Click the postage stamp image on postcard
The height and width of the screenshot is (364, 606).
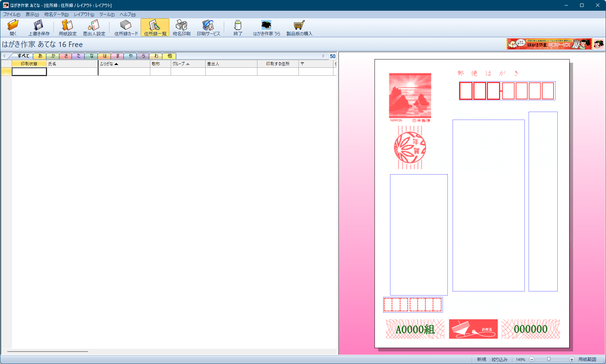click(410, 96)
